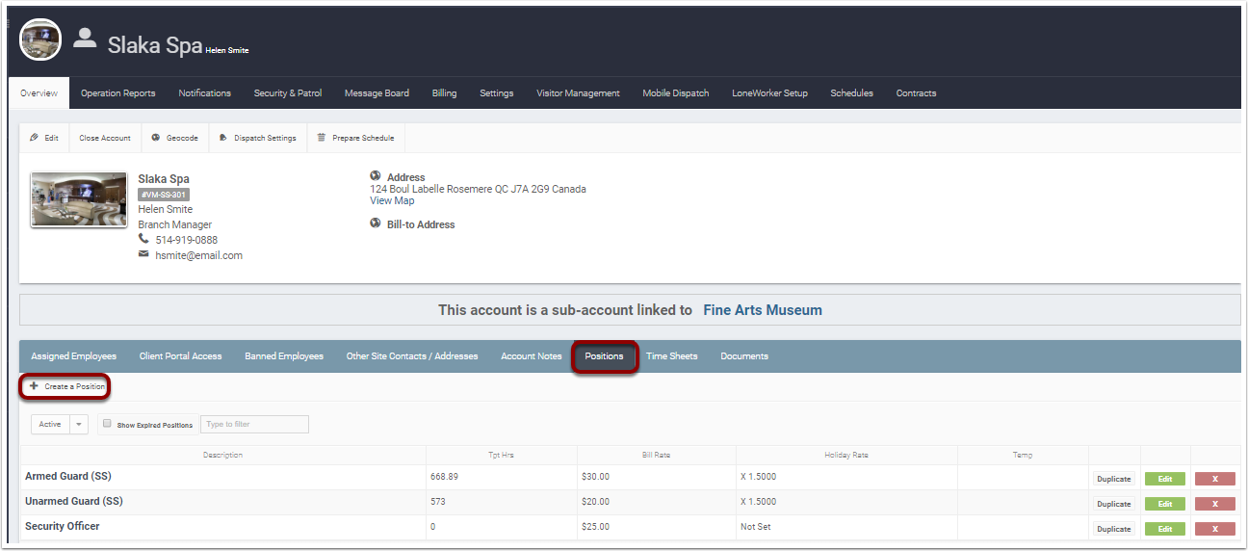Click the Security Officer position name
Viewport: 1248px width, 551px height.
tap(63, 527)
